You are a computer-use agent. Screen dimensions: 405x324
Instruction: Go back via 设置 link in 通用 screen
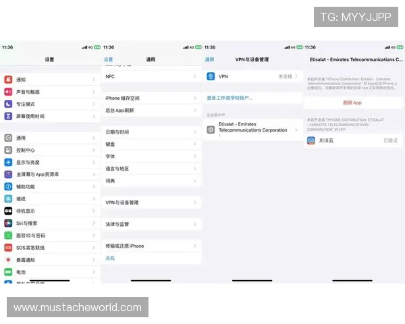click(109, 59)
